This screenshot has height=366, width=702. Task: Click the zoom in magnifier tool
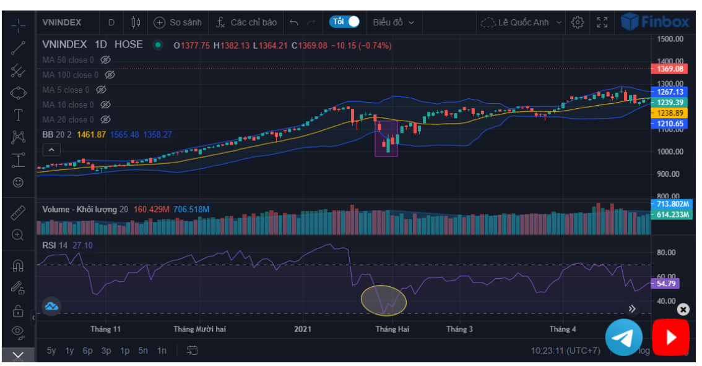coord(18,235)
